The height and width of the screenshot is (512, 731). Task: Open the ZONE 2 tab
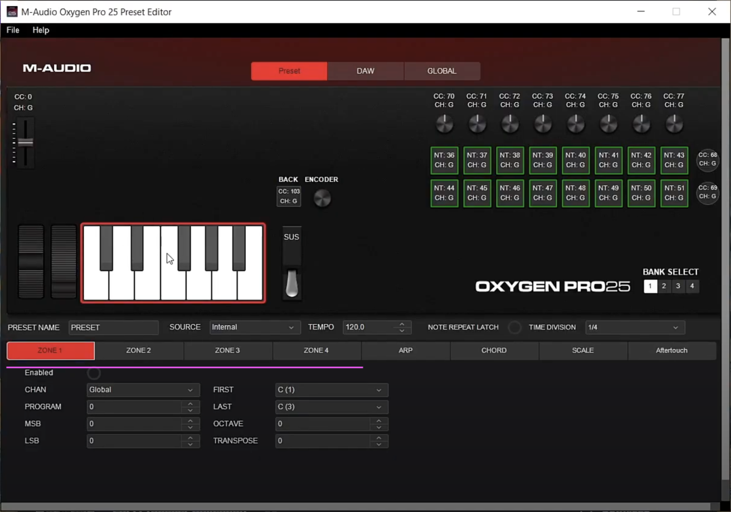(139, 350)
